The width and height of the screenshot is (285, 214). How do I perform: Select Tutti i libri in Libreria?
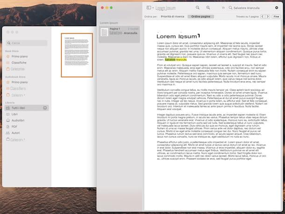pyautogui.click(x=27, y=108)
